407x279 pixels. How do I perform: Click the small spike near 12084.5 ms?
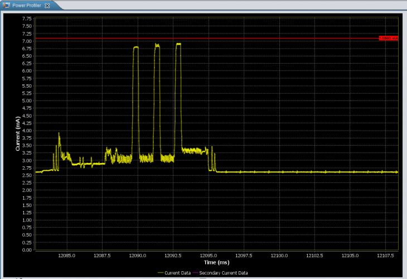pyautogui.click(x=59, y=134)
